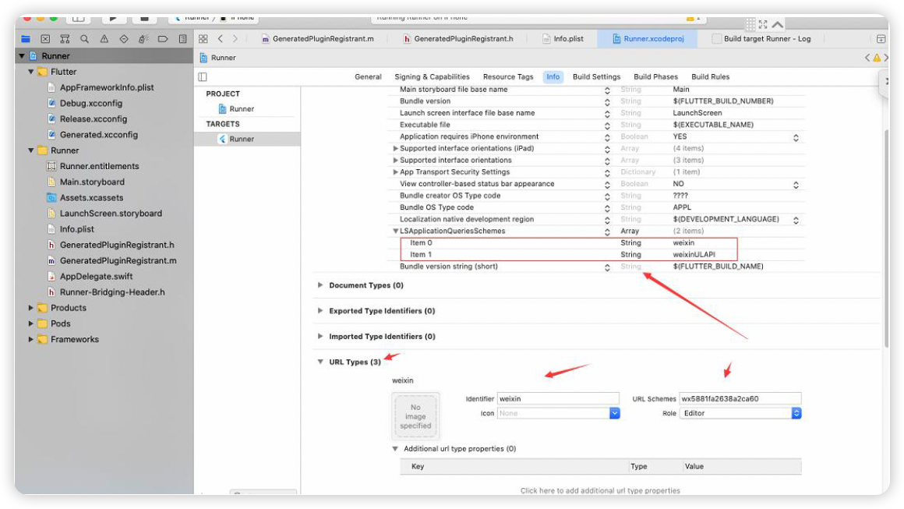
Task: Select AppDelegate.swift in the file navigator
Action: click(96, 277)
